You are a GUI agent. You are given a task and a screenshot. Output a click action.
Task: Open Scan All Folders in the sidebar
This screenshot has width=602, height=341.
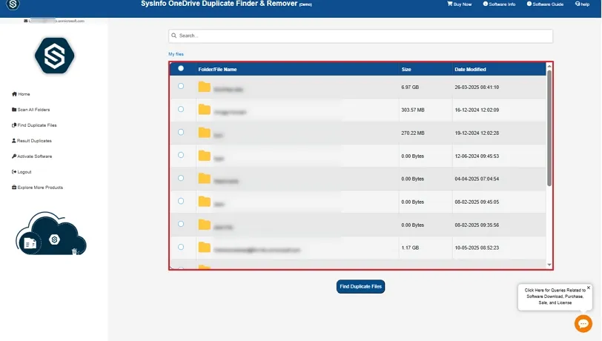coord(31,110)
